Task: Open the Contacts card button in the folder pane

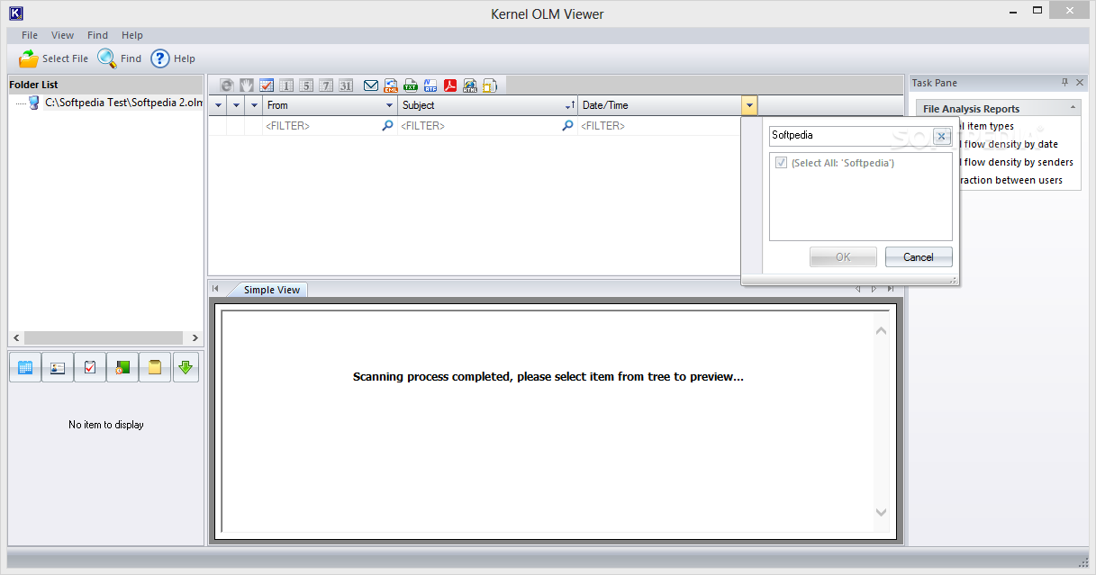Action: (x=58, y=367)
